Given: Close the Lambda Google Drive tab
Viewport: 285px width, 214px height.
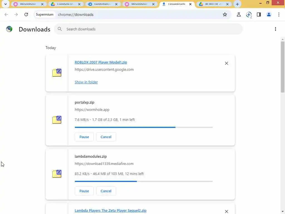Looking at the screenshot, I should coord(79,4).
